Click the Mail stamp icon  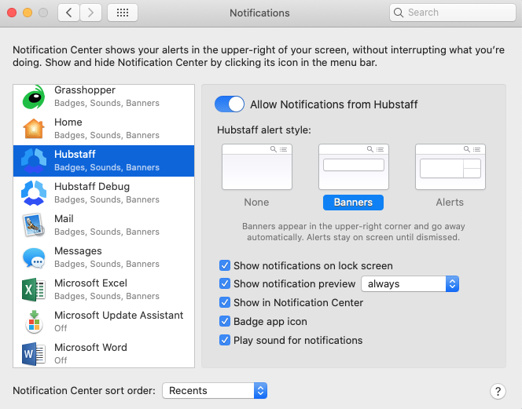34,225
